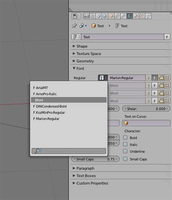Open the Object Constraints tab
This screenshot has height=200, width=172.
click(x=117, y=16)
